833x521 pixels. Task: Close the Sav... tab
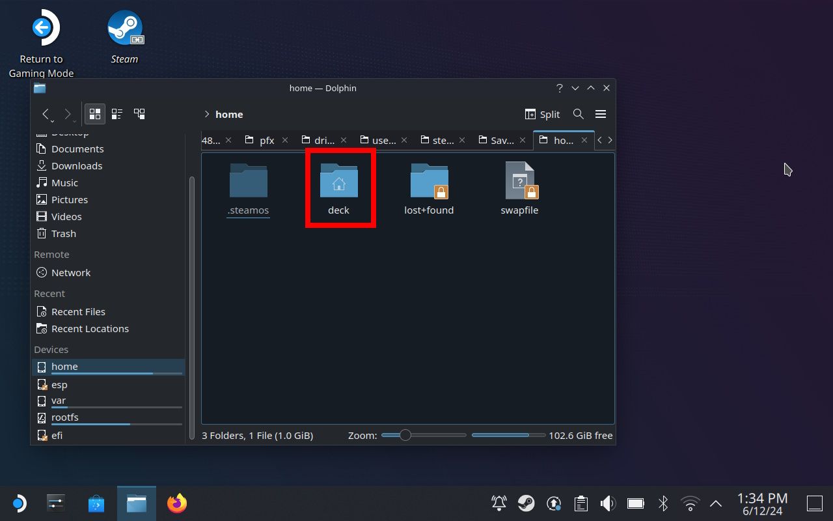coord(520,140)
